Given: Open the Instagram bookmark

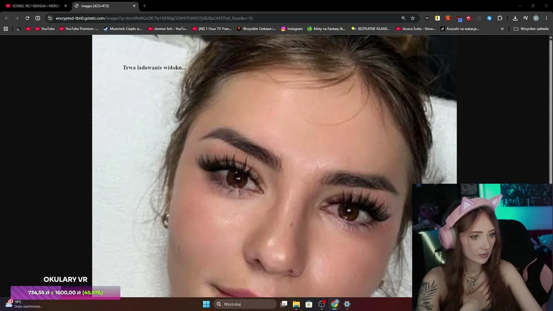Looking at the screenshot, I should coord(292,29).
